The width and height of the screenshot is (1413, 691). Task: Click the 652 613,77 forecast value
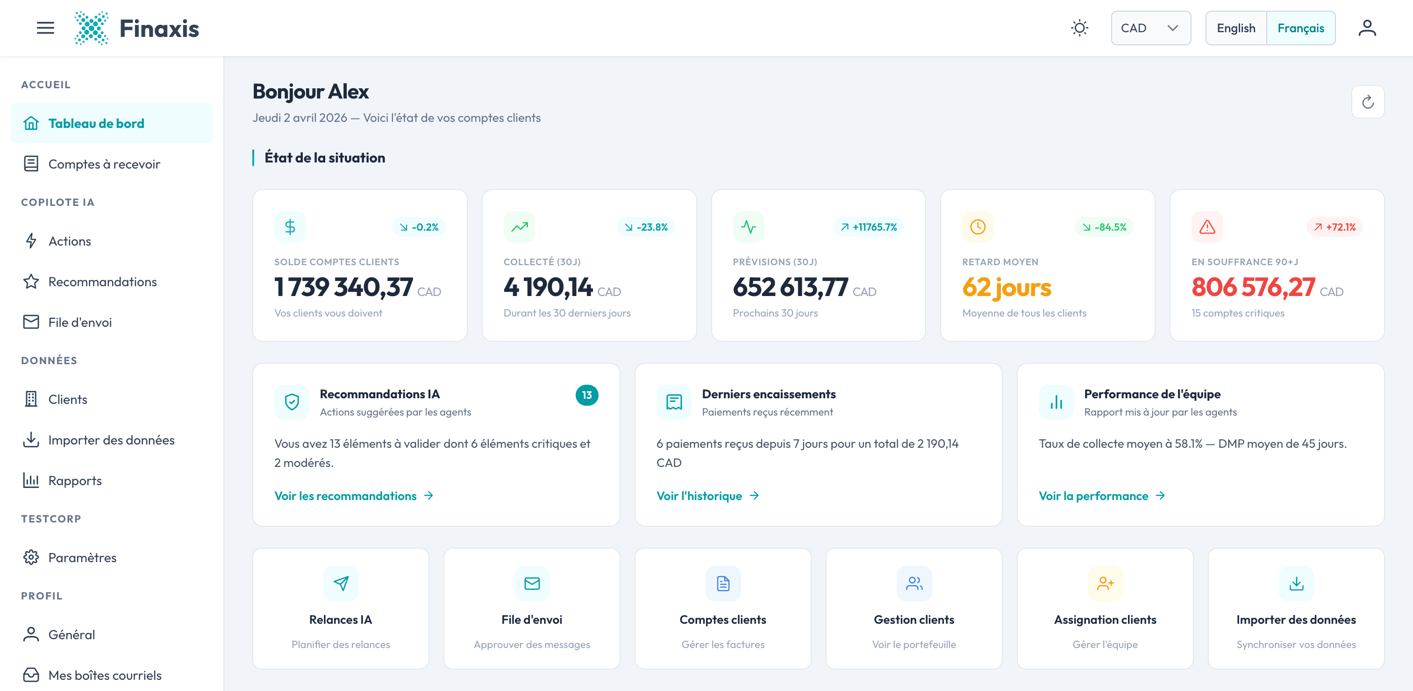[x=791, y=287]
